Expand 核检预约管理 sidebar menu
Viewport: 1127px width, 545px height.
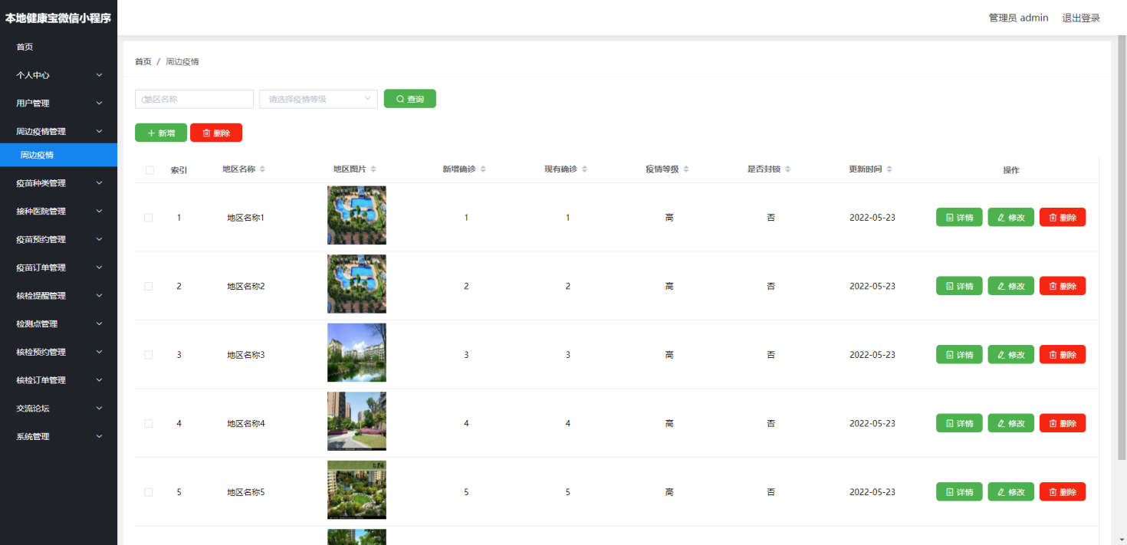(x=58, y=352)
